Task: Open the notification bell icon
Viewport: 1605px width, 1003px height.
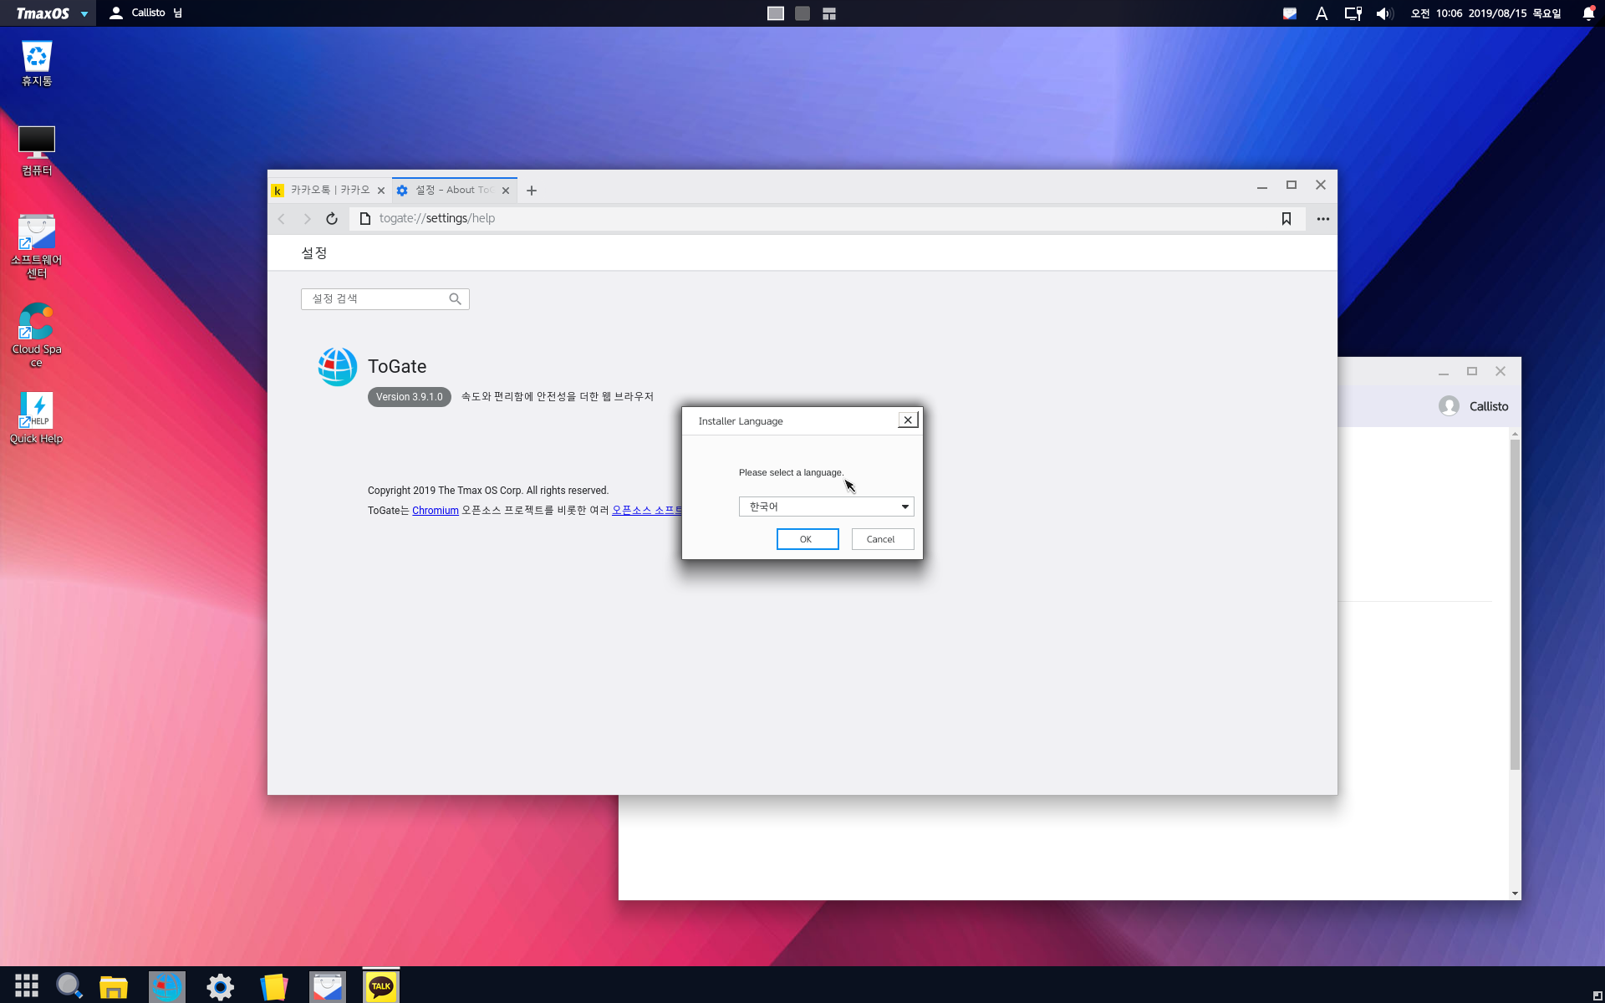Action: tap(1588, 13)
